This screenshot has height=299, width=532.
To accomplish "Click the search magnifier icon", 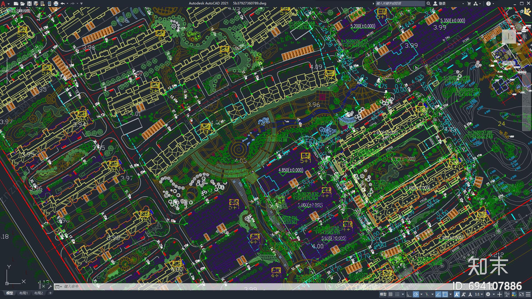I will coord(429,3).
